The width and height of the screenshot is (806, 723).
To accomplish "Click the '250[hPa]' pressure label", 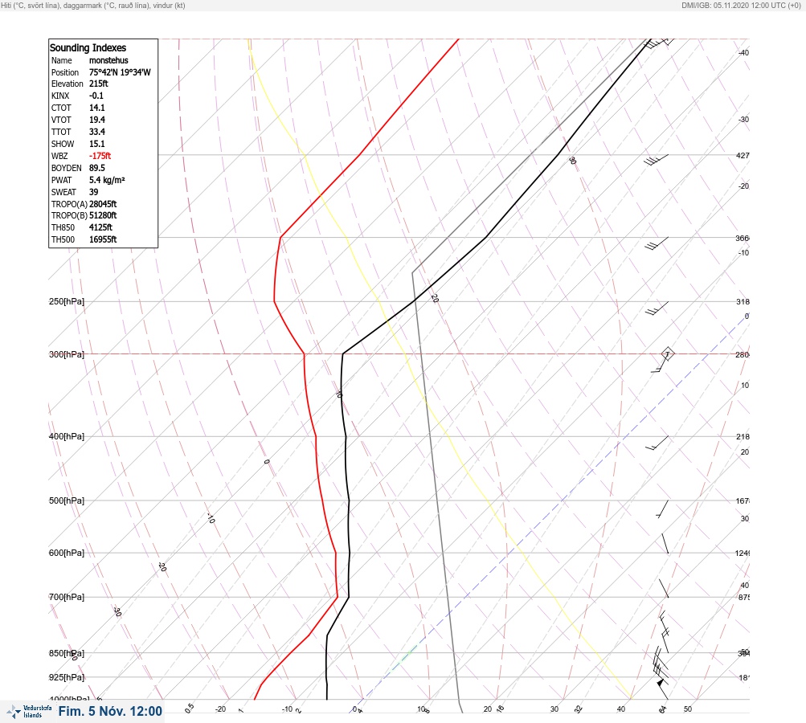I will pyautogui.click(x=67, y=301).
